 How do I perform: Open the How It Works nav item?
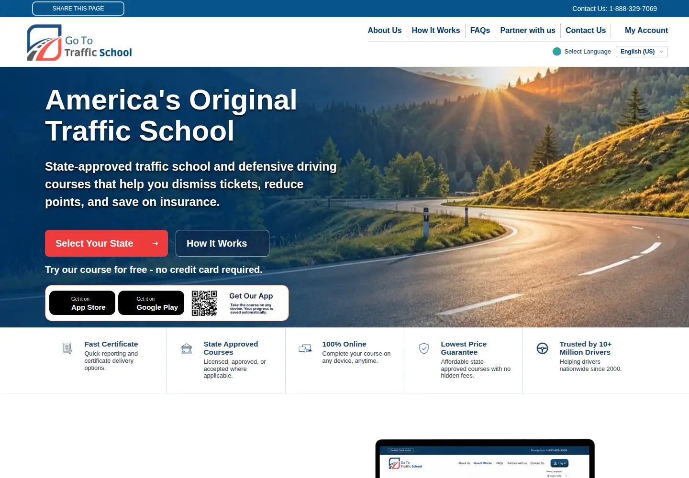[x=436, y=30]
